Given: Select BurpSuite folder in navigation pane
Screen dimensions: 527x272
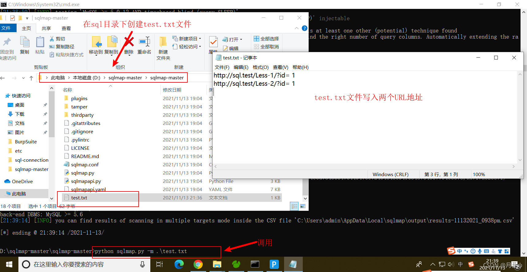Looking at the screenshot, I should coord(26,142).
